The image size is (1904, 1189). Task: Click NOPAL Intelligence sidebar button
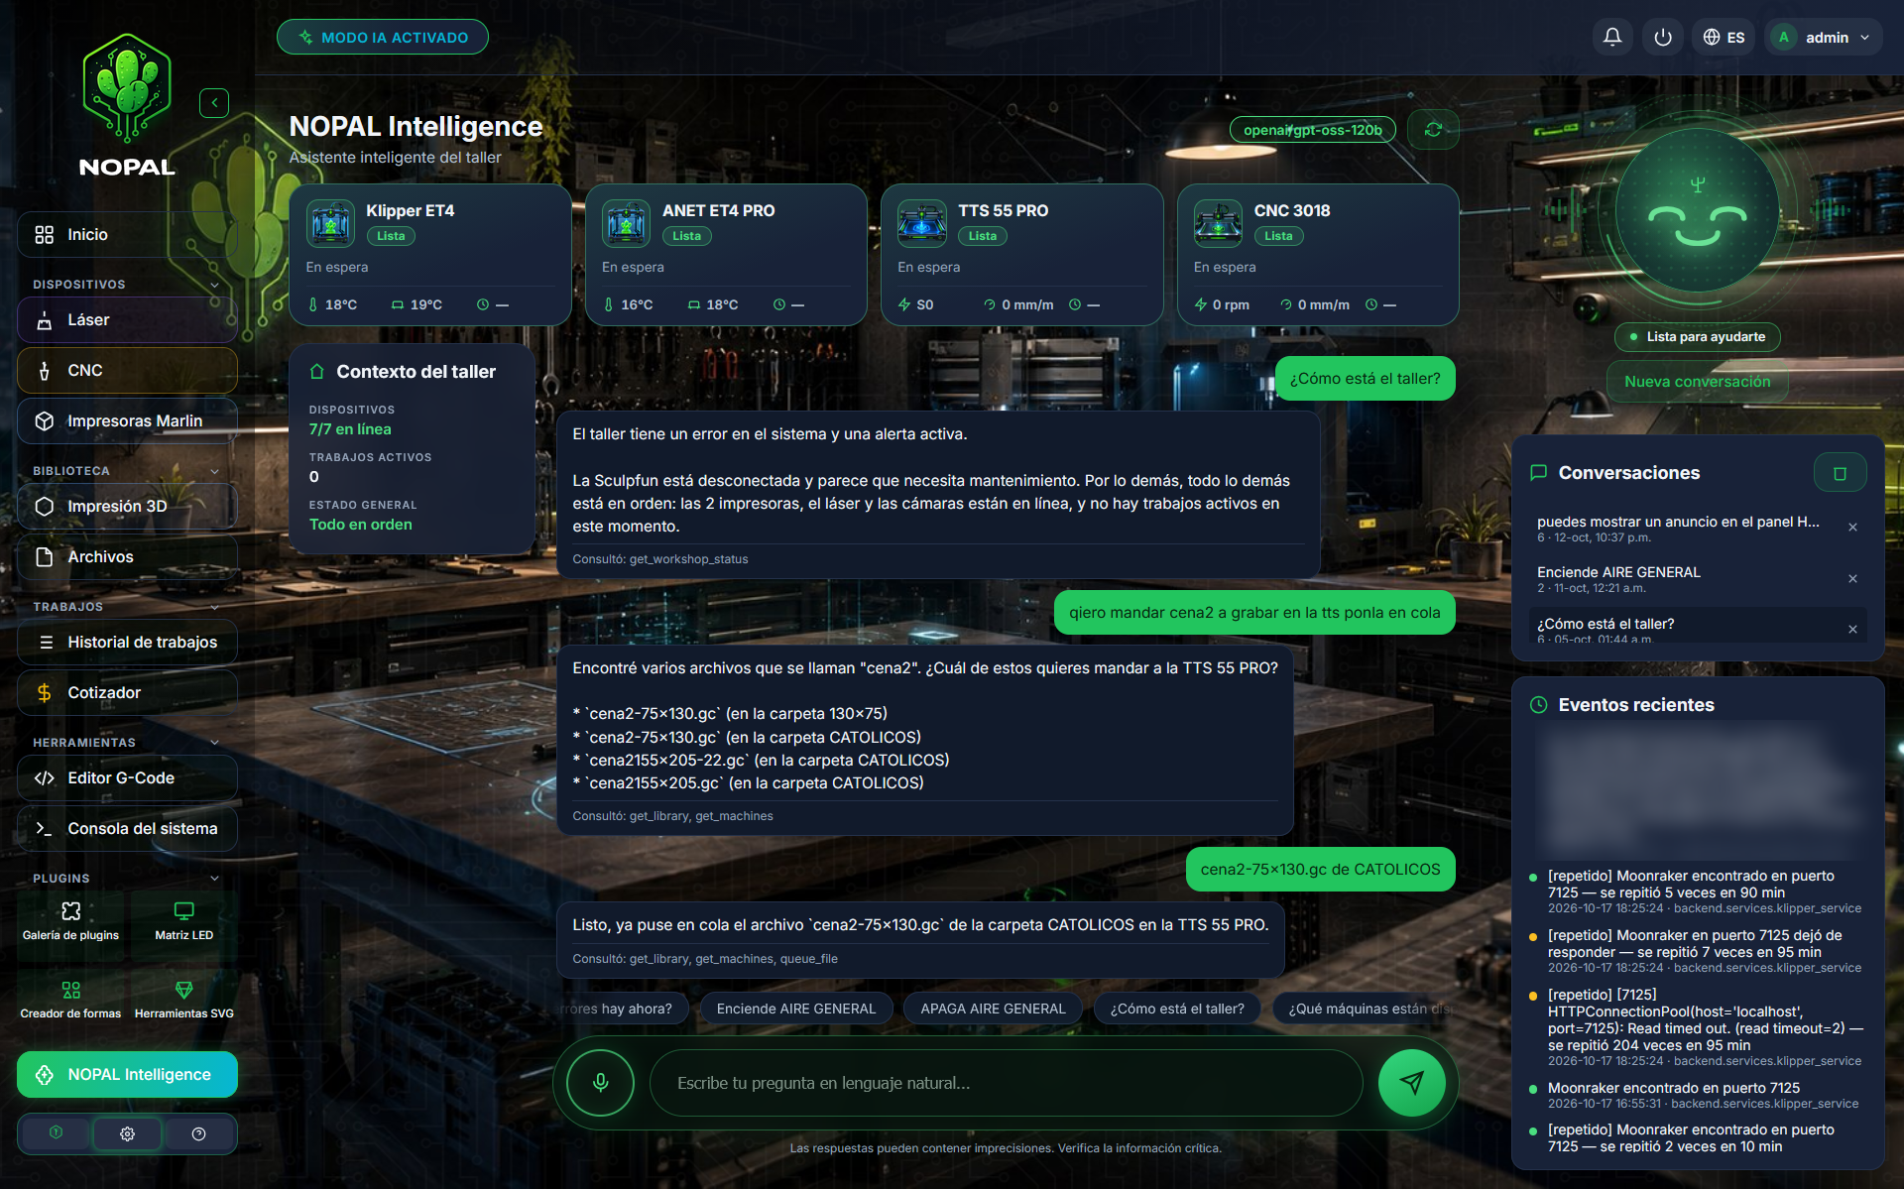click(127, 1074)
